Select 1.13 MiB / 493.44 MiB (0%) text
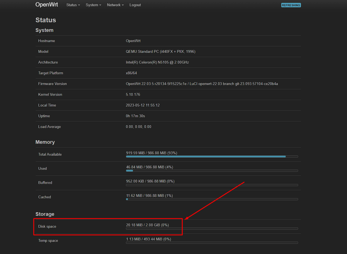Image resolution: width=347 pixels, height=254 pixels. [x=148, y=239]
